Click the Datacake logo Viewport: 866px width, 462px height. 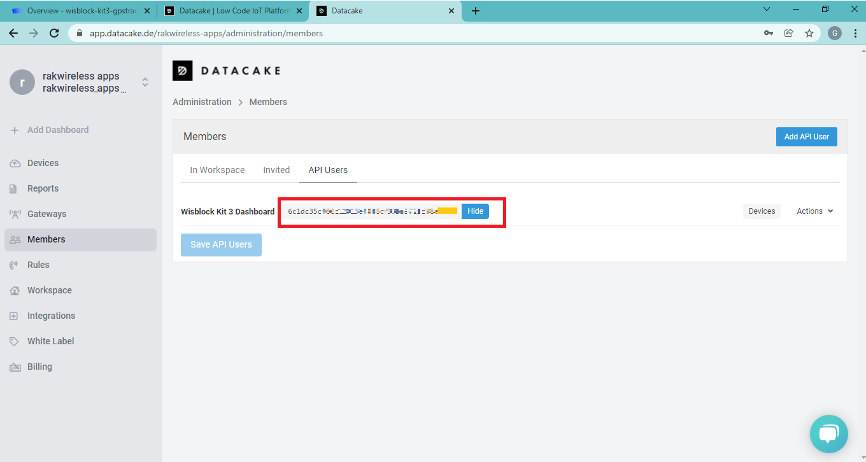[226, 71]
